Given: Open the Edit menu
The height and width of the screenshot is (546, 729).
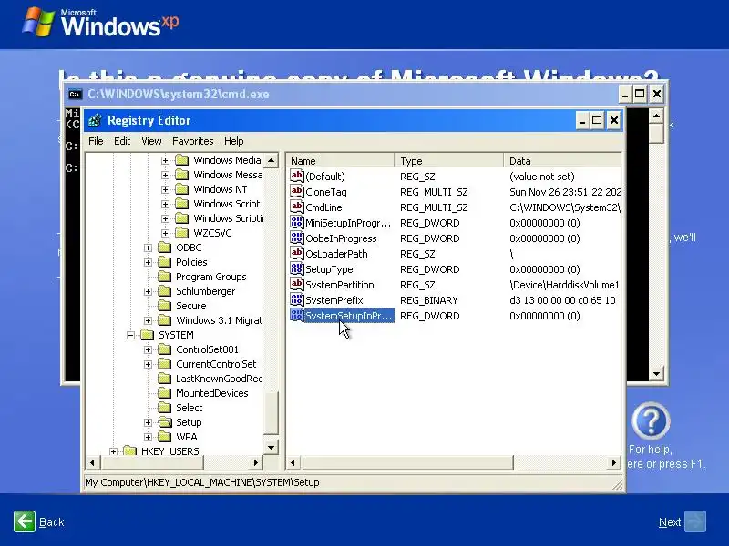Looking at the screenshot, I should (122, 141).
